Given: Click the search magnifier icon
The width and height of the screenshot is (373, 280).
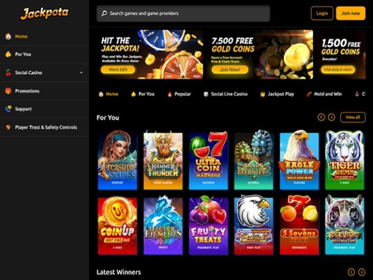Looking at the screenshot, I should click(x=104, y=14).
